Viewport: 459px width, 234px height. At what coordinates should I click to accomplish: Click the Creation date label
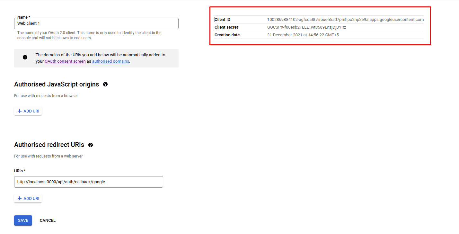(x=227, y=35)
